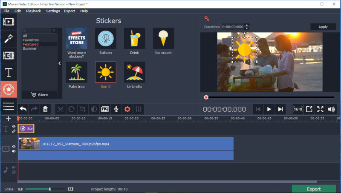Screen dimensions: 341x193
Task: Select the Summer category
Action: coord(29,48)
